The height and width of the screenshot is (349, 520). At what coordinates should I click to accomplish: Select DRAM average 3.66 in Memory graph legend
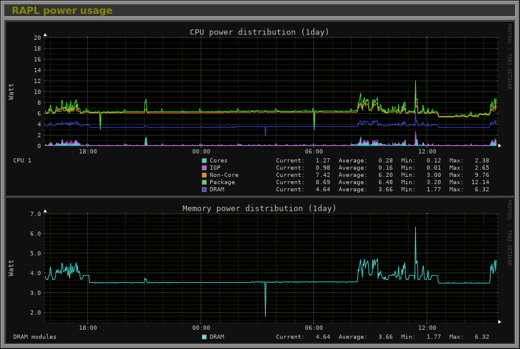coord(386,337)
